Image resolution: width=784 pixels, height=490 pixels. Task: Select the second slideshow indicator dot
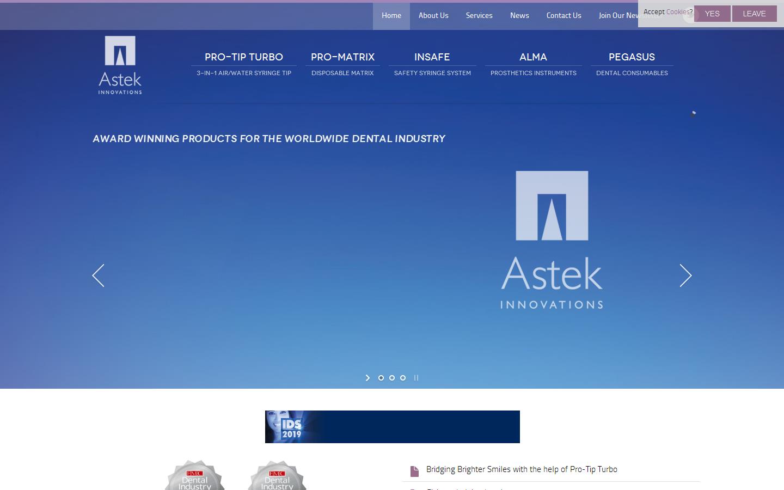coord(392,378)
